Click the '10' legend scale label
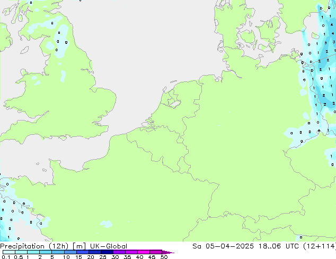Image resolution: width=336 pixels, height=259 pixels. click(66, 257)
